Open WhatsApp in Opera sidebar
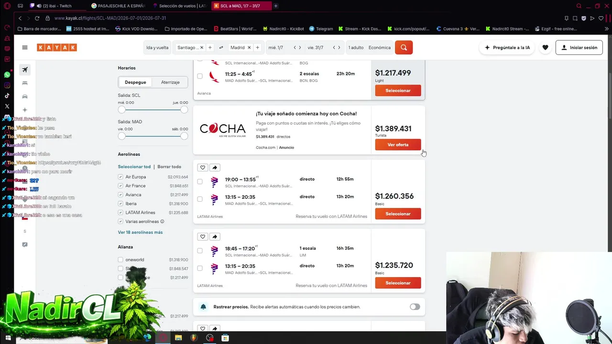 click(x=7, y=75)
